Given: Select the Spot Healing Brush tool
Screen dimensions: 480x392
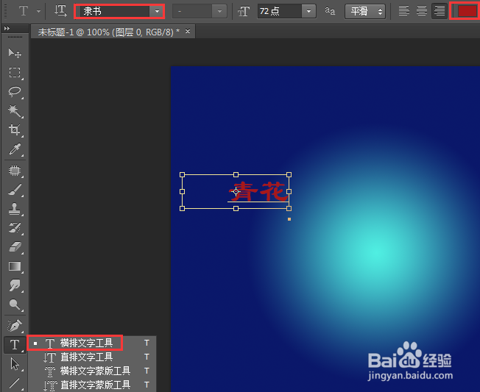Looking at the screenshot, I should point(15,171).
